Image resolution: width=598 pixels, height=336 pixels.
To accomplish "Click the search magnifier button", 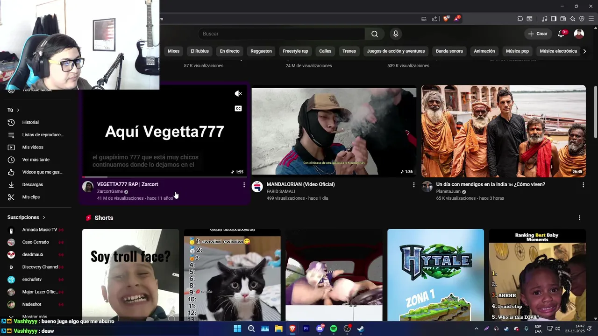I will point(375,34).
